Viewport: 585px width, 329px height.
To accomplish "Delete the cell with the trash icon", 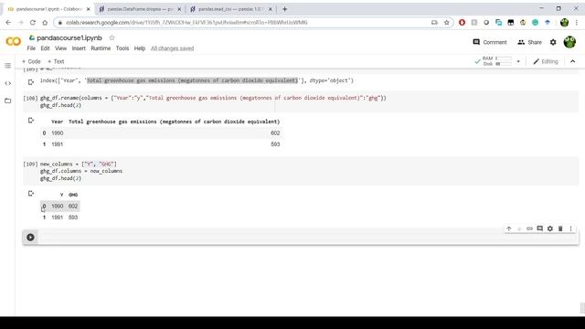I will point(560,228).
